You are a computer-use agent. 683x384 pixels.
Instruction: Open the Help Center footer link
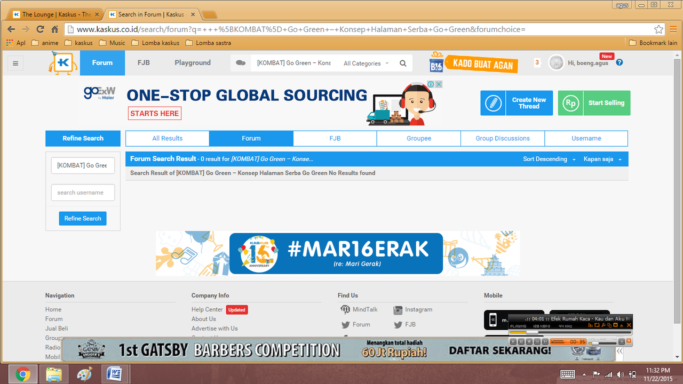coord(207,309)
